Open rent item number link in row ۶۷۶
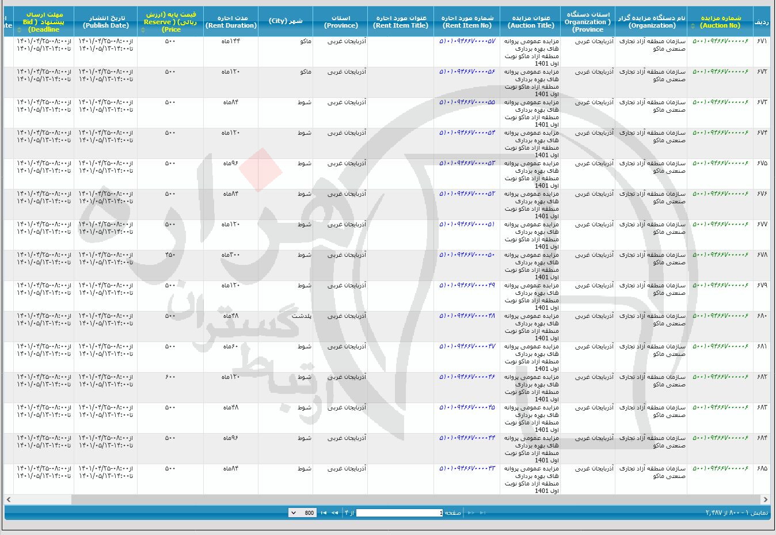Viewport: 776px width, 535px height. pos(467,194)
